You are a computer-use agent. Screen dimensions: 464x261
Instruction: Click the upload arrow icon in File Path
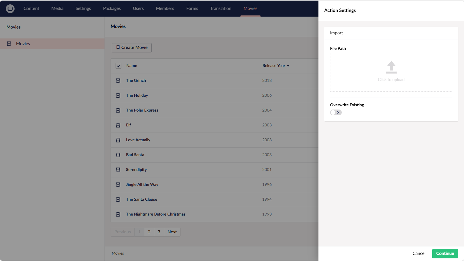[391, 67]
